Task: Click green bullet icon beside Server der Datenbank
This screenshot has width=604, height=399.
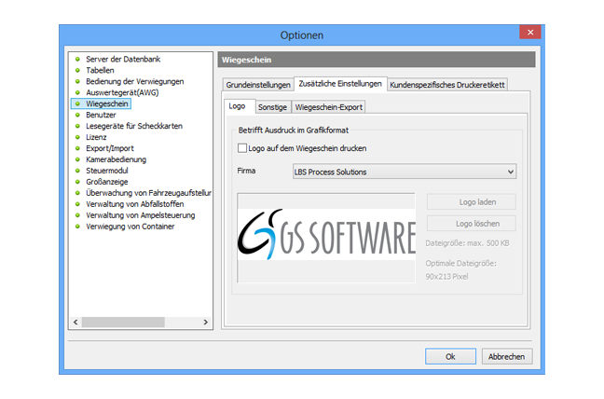Action: click(77, 59)
